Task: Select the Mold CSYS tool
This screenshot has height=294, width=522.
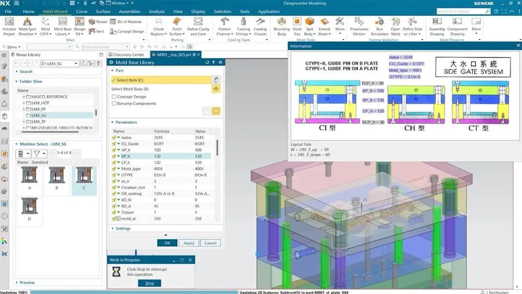Action: click(x=45, y=22)
